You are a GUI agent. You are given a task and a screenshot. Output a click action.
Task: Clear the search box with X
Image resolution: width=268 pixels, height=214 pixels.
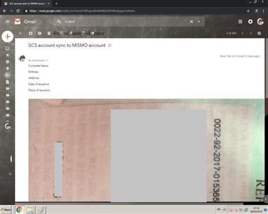(x=192, y=22)
